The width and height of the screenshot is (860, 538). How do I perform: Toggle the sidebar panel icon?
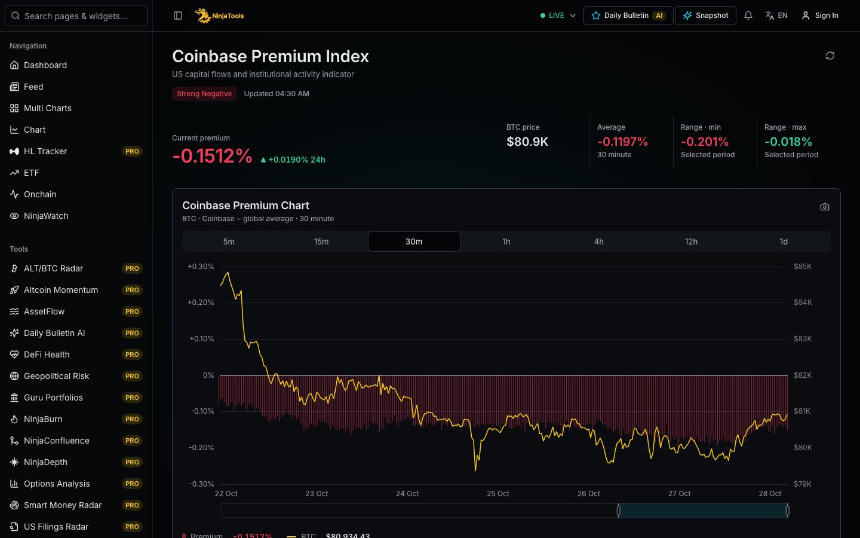click(x=178, y=16)
